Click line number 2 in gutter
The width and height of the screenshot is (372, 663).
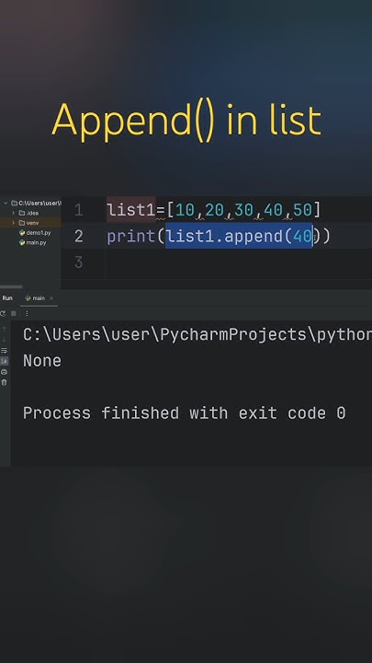pos(78,237)
